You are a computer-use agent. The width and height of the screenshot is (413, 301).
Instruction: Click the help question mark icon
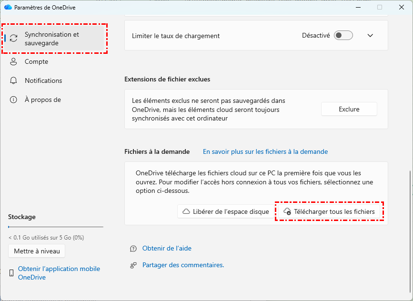point(133,249)
